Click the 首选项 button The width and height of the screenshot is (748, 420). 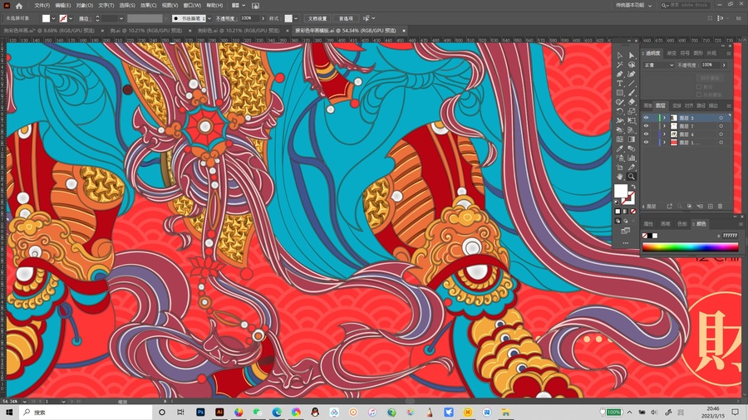[x=346, y=18]
